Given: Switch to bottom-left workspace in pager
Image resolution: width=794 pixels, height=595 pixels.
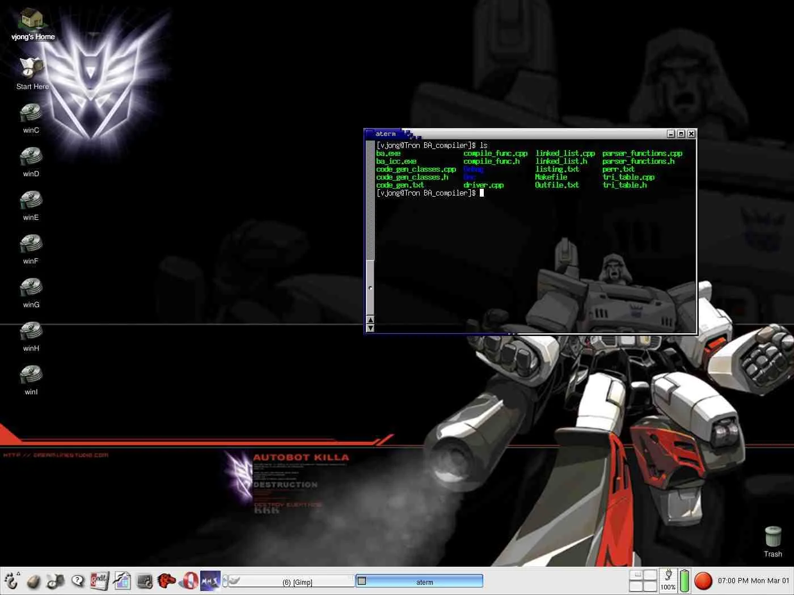Looking at the screenshot, I should 637,586.
